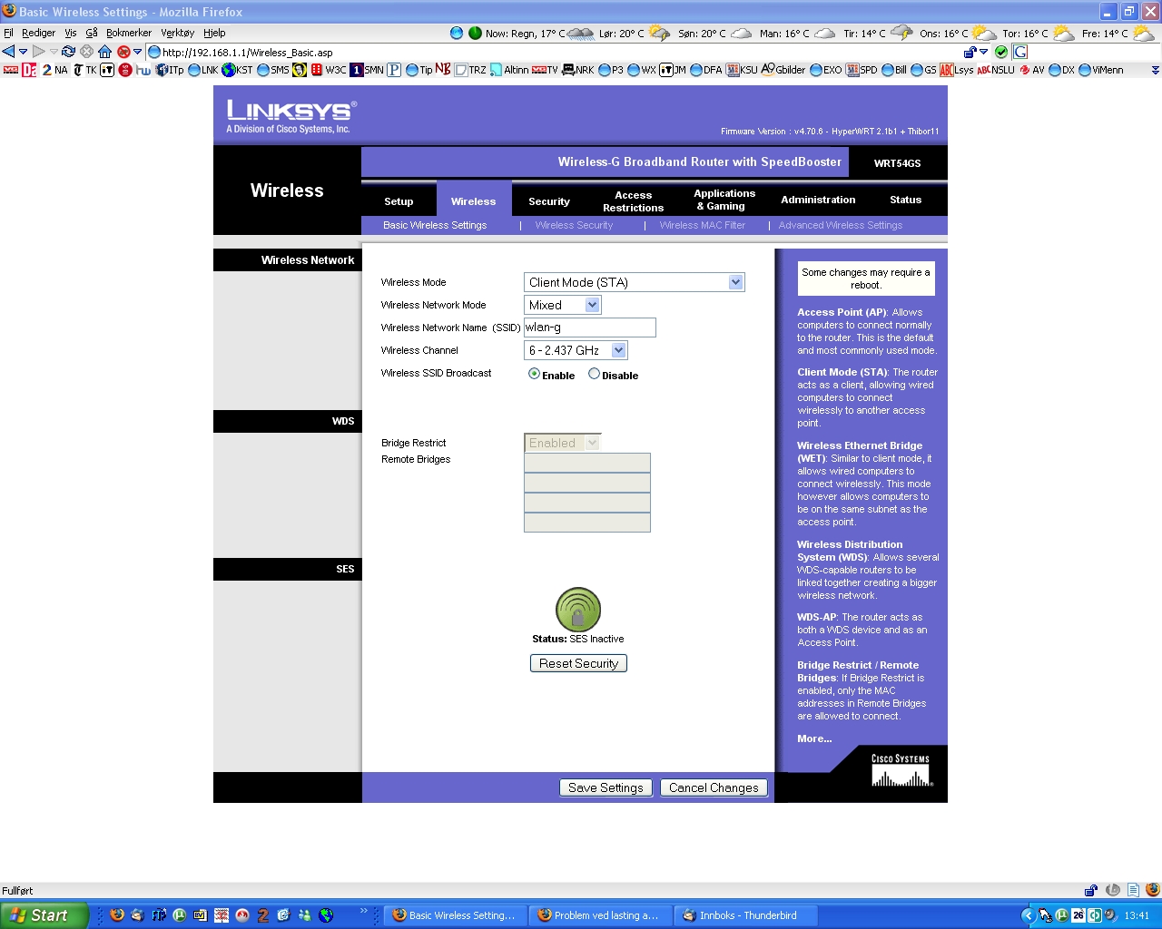Open the SMN bookmark
This screenshot has height=929, width=1162.
coord(367,70)
